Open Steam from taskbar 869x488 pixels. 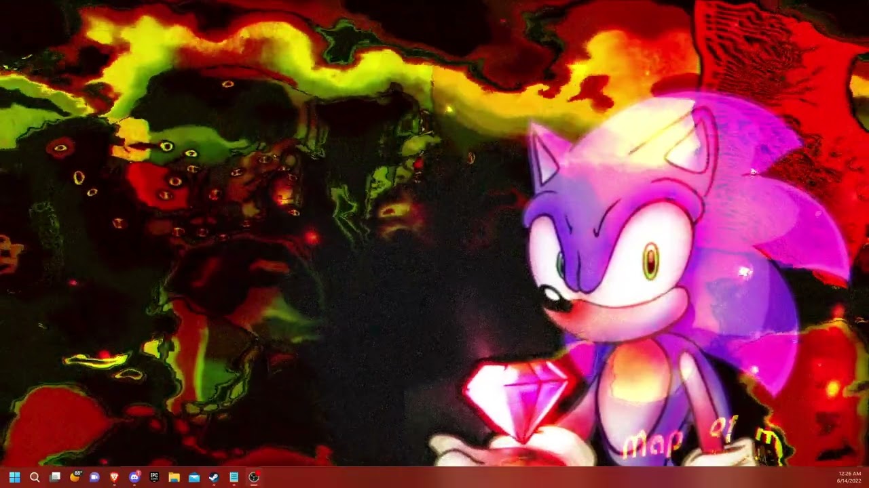click(x=213, y=477)
